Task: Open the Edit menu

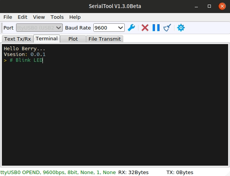Action: [23, 17]
